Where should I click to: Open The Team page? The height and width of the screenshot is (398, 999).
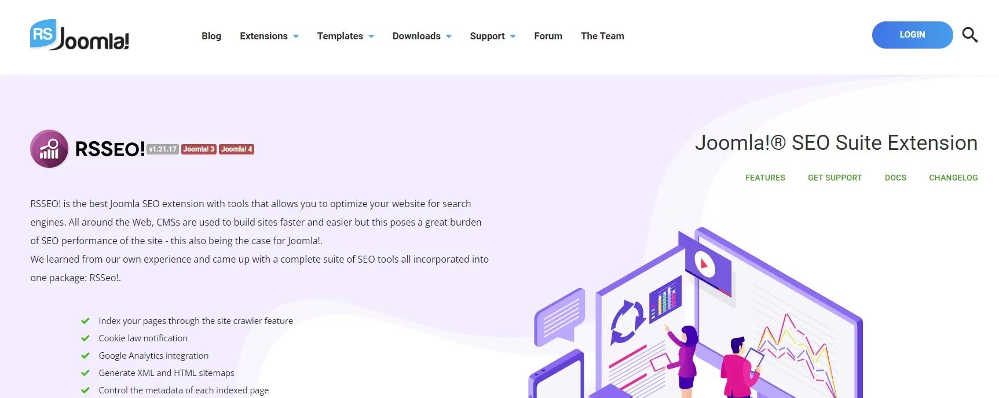tap(602, 36)
